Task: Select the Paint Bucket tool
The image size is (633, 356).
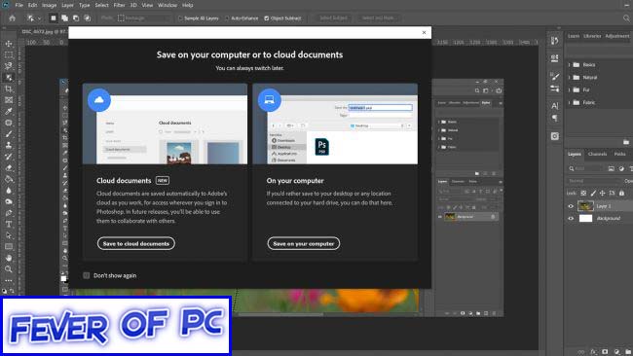Action: point(9,179)
